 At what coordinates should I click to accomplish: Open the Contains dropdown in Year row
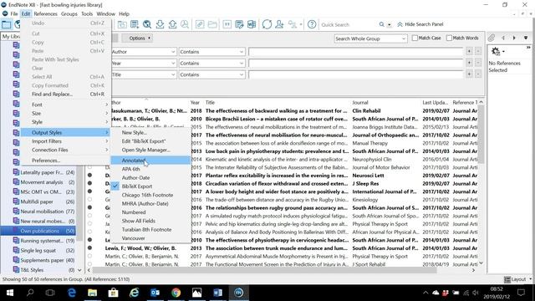[x=211, y=64]
